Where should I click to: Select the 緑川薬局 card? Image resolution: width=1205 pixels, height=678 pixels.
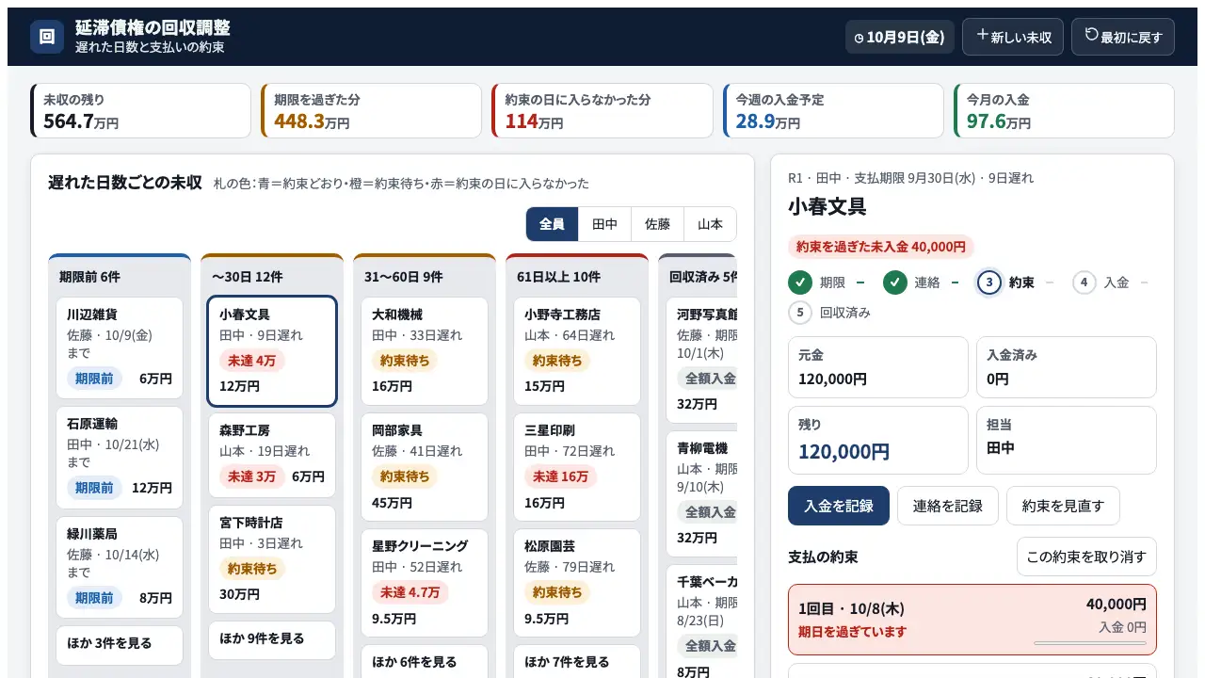tap(120, 567)
